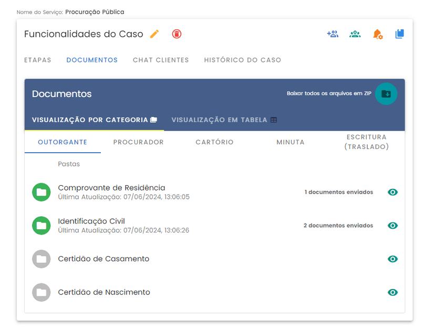View Certidão de Casamento with eye icon

[392, 259]
